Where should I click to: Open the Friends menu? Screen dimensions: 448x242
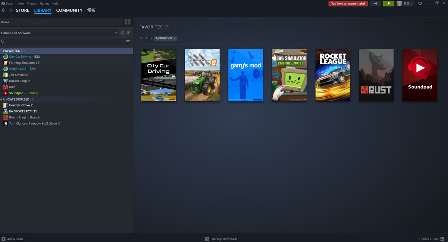click(32, 3)
